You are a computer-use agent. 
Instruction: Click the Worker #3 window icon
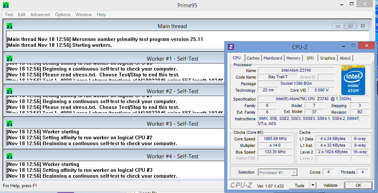pos(10,124)
